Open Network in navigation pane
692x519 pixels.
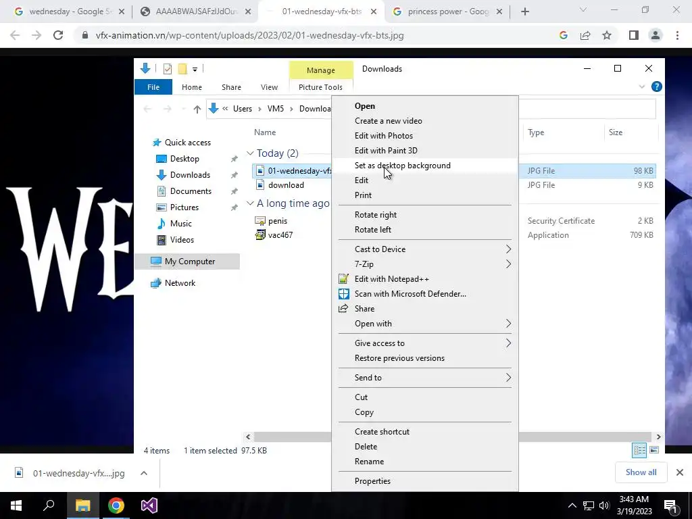pyautogui.click(x=180, y=283)
